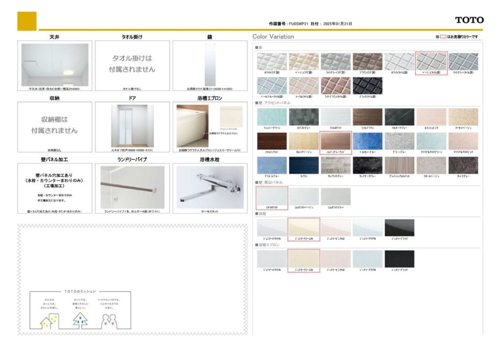Click the yellow square in the top-left corner
Viewport: 496px width, 343px height.
(x=27, y=21)
